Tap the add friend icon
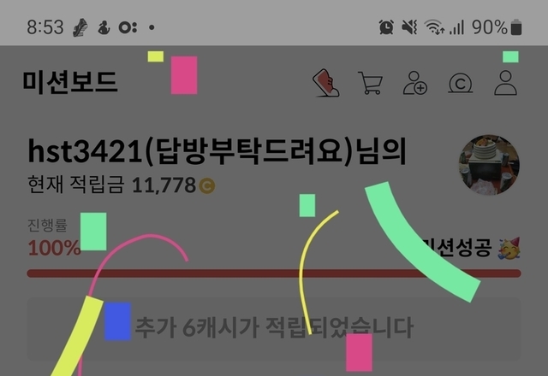 click(415, 83)
